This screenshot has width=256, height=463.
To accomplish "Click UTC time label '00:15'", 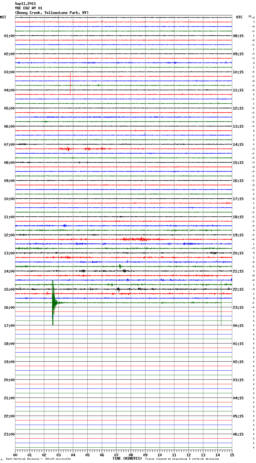I will pyautogui.click(x=238, y=326).
